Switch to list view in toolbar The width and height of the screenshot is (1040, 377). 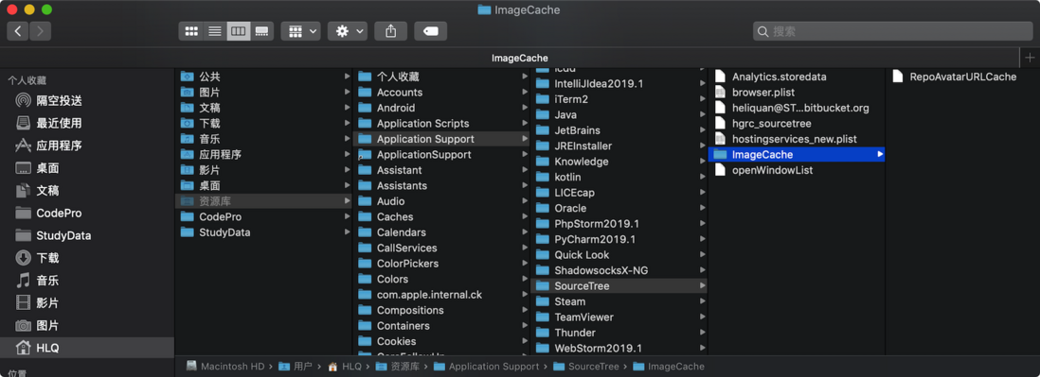(215, 31)
